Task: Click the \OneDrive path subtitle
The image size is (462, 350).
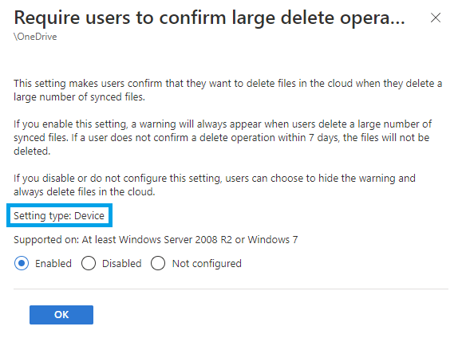Action: coord(35,37)
